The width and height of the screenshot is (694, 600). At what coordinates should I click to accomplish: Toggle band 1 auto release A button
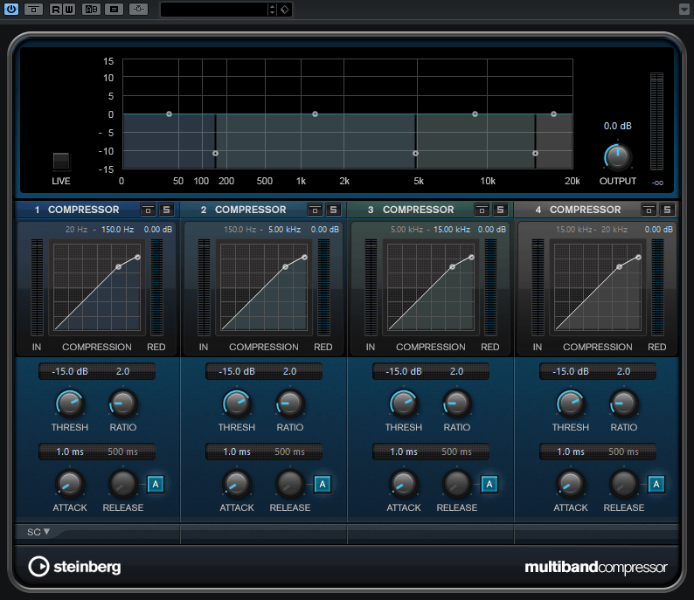pos(156,484)
